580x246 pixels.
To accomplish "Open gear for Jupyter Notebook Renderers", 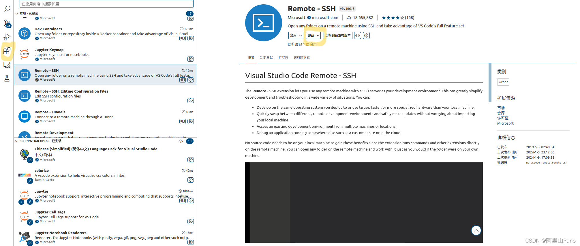I will (191, 242).
